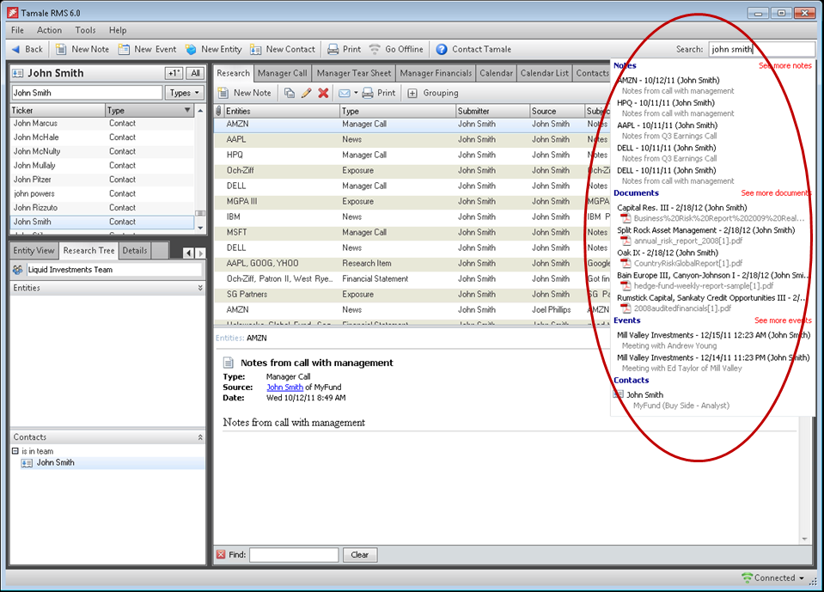Image resolution: width=824 pixels, height=592 pixels.
Task: Sort by the Submitter column header
Action: (492, 111)
